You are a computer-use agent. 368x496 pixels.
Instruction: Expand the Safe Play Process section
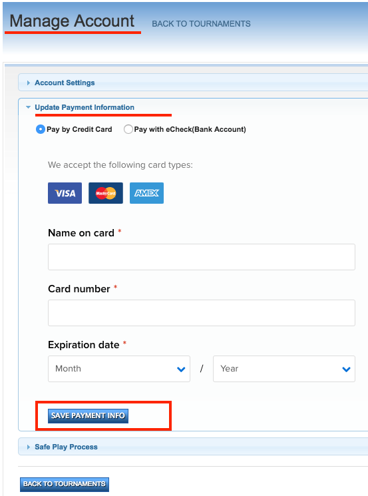coord(66,447)
